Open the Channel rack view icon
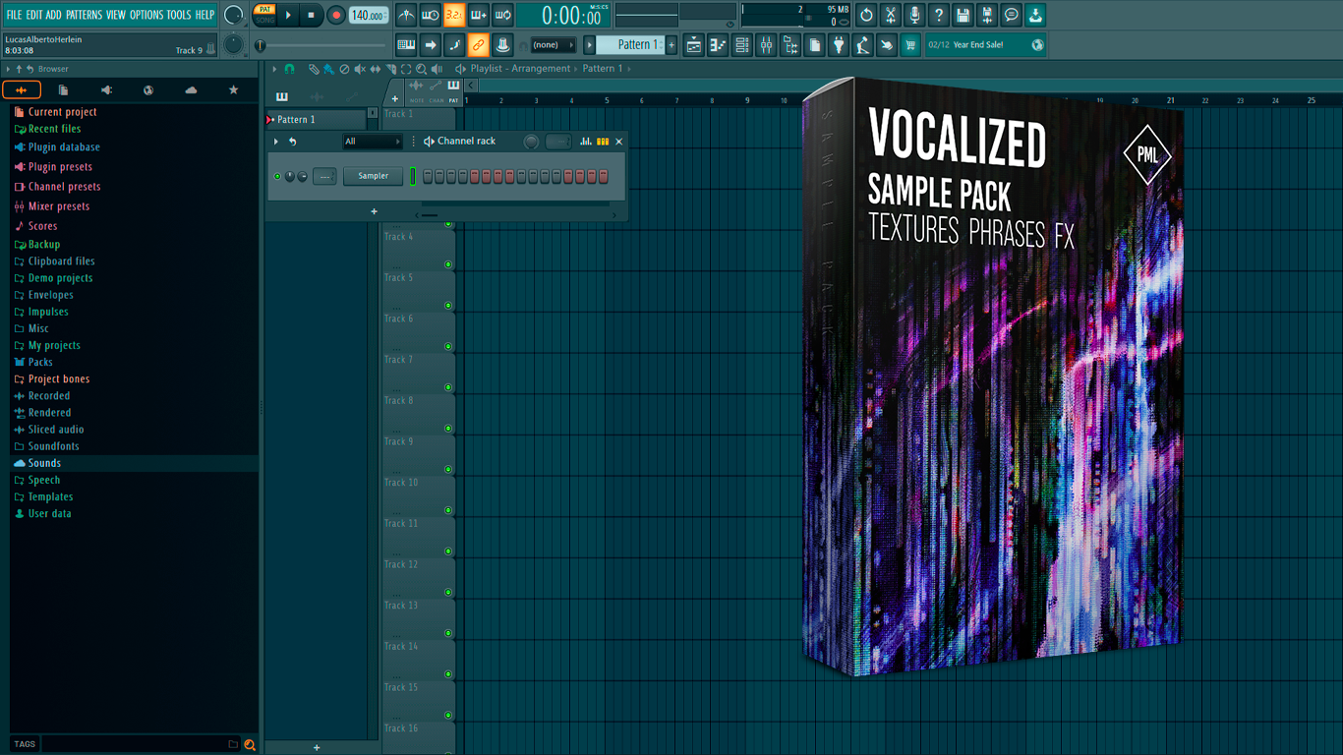 coord(742,44)
